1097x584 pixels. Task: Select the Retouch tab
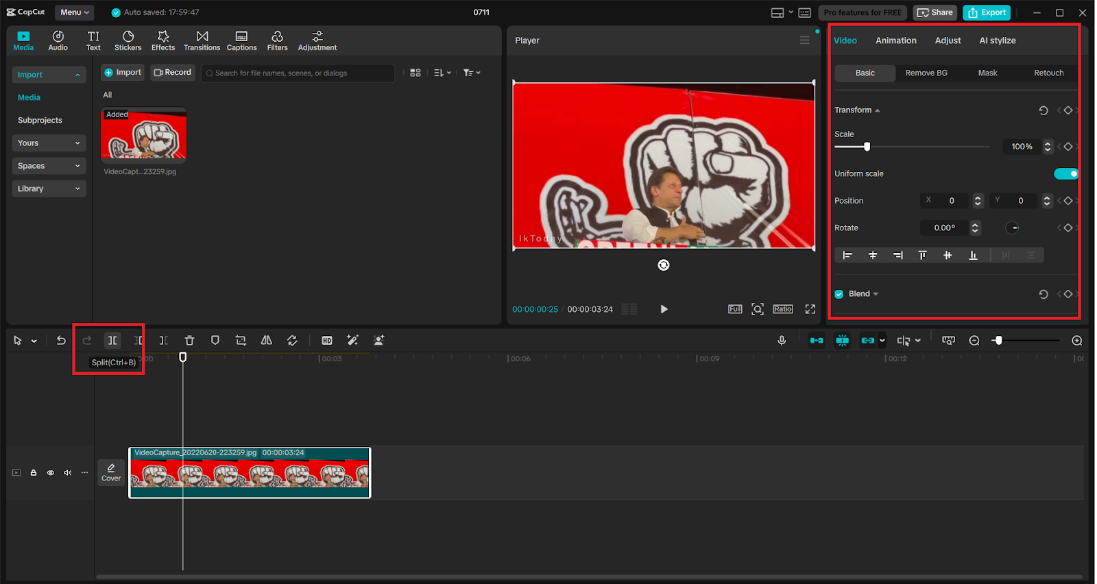1048,73
